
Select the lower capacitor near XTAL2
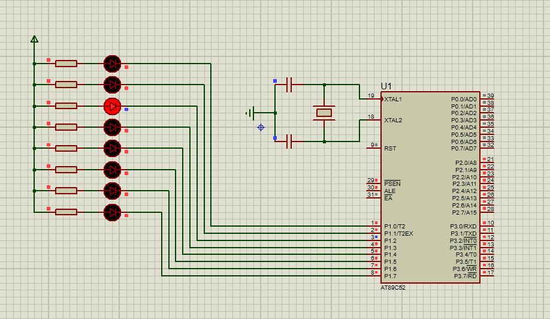tap(289, 142)
